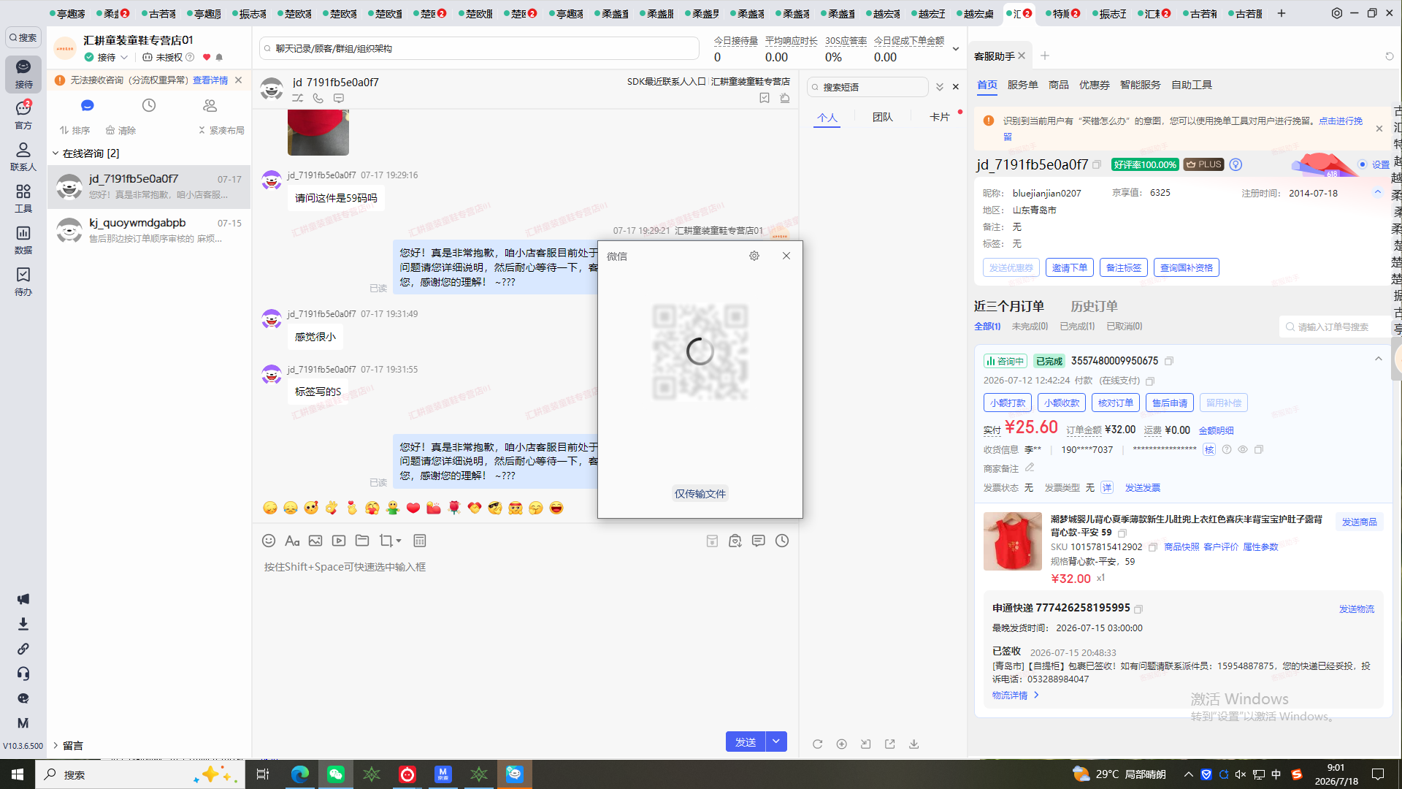Screen dimensions: 1402x789
Task: Open the emoji picker in chat toolbar
Action: click(x=269, y=541)
